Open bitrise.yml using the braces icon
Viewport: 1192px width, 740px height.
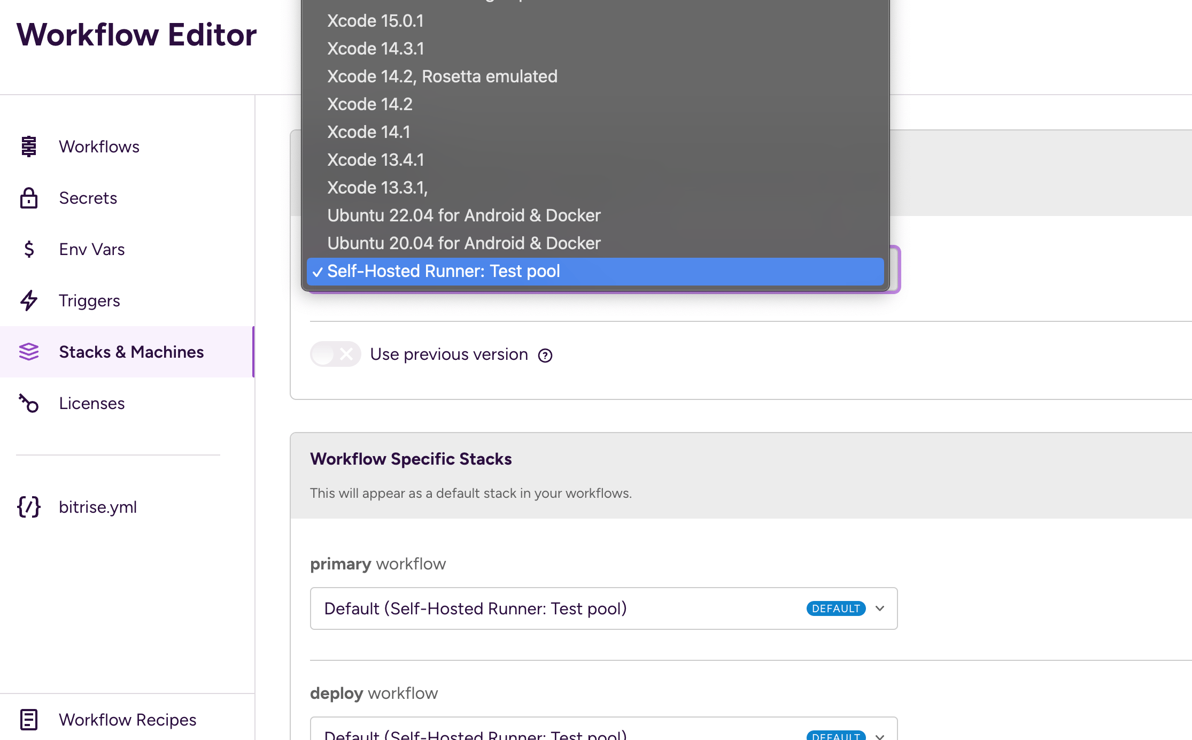click(29, 507)
